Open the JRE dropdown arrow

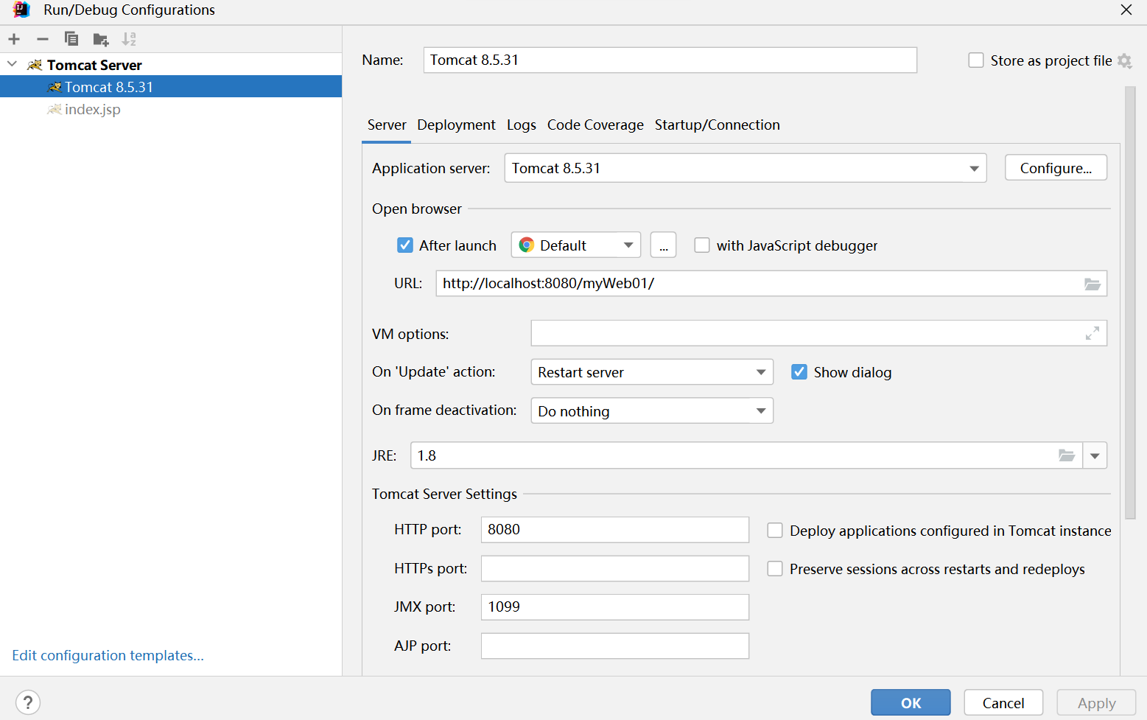pos(1095,455)
